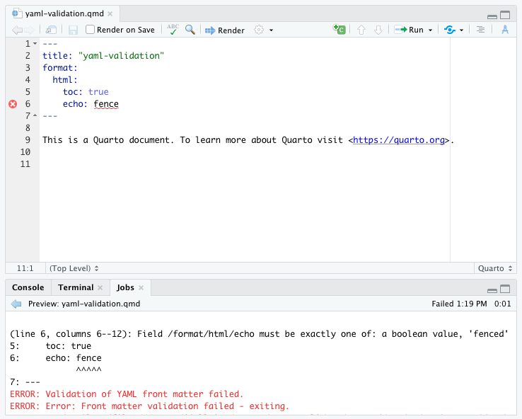Open the Run dropdown menu

[430, 30]
